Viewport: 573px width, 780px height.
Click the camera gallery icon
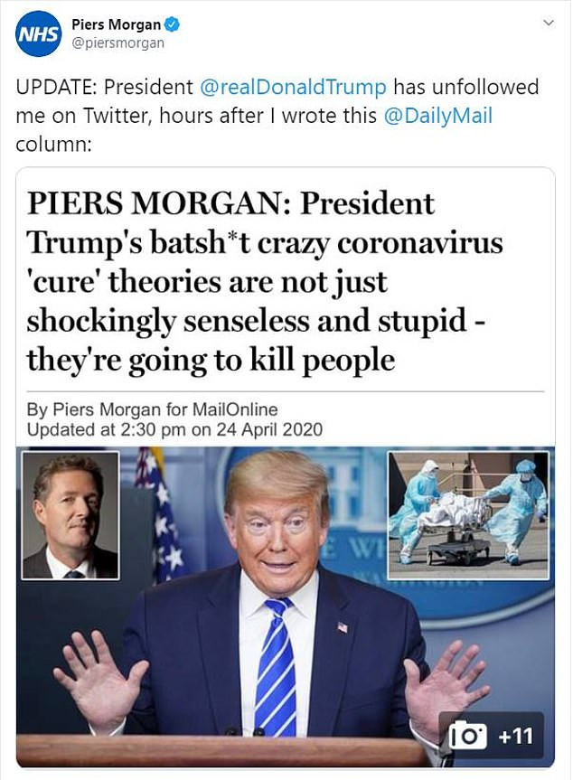coord(467,735)
